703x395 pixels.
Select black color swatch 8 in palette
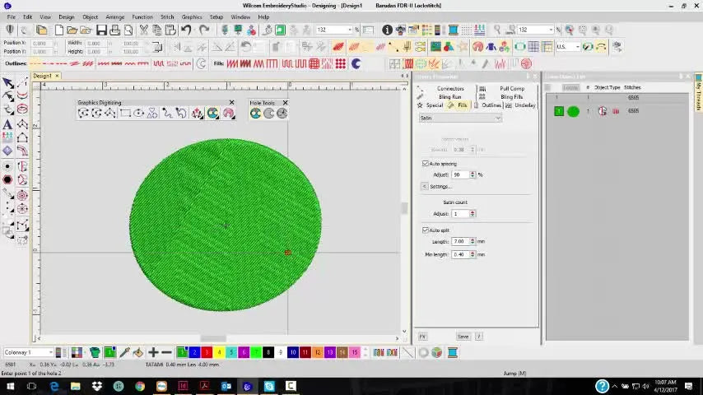coord(268,353)
